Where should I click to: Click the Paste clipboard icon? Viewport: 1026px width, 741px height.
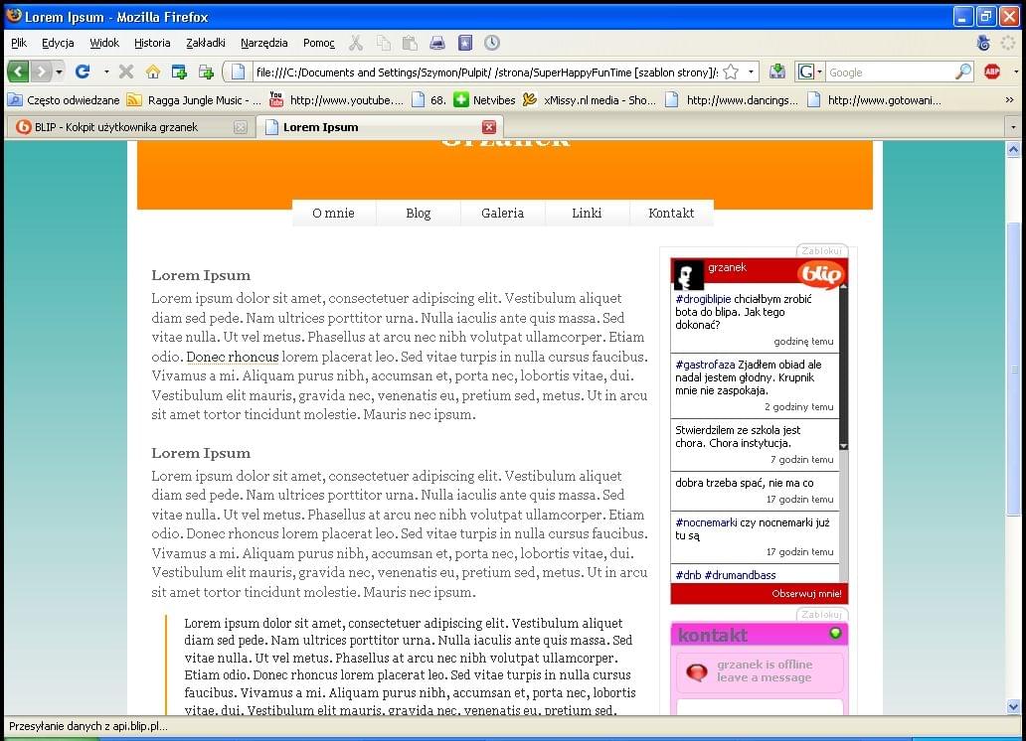pyautogui.click(x=411, y=43)
